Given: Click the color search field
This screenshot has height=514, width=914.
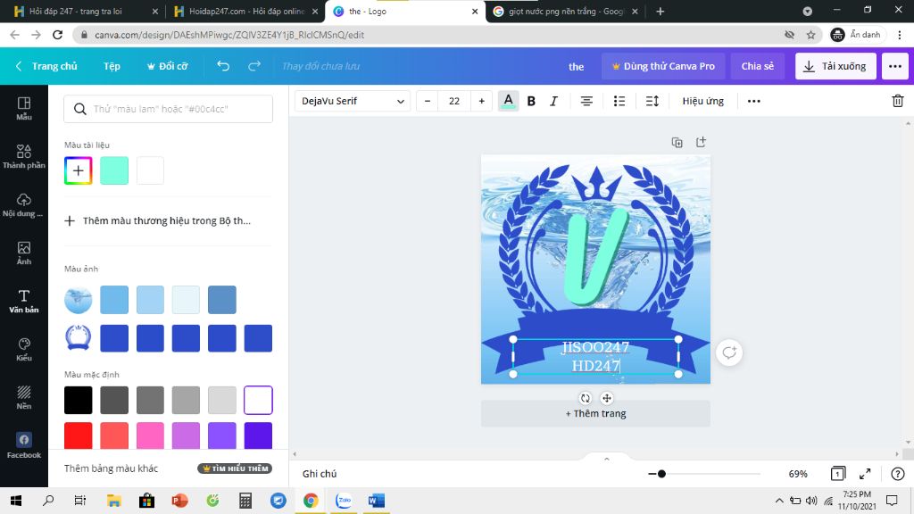Looking at the screenshot, I should tap(168, 109).
